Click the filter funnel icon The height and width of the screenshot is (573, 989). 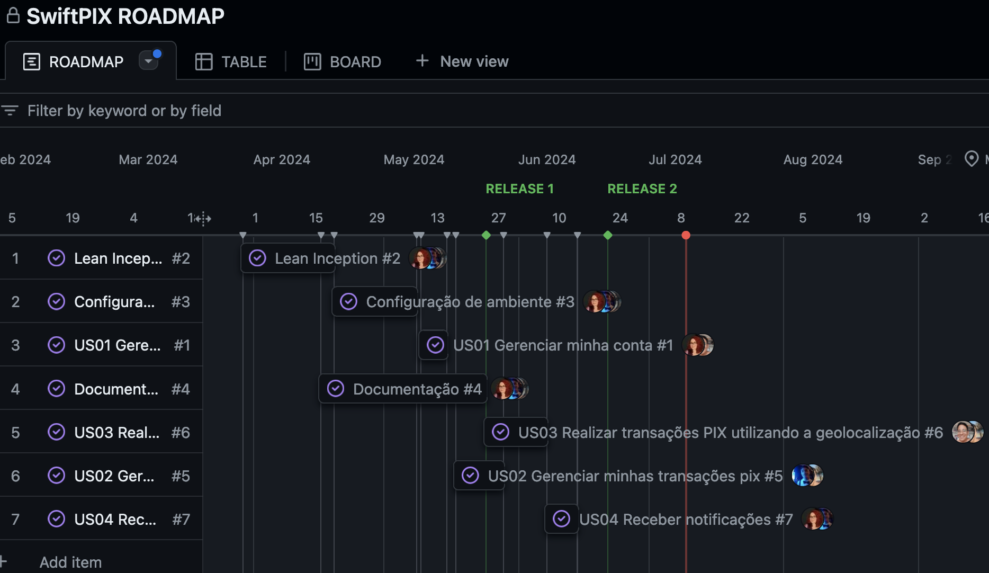(x=10, y=111)
